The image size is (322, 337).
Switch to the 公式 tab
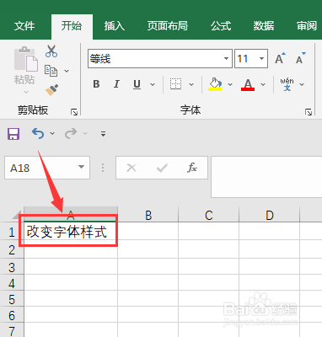(221, 26)
